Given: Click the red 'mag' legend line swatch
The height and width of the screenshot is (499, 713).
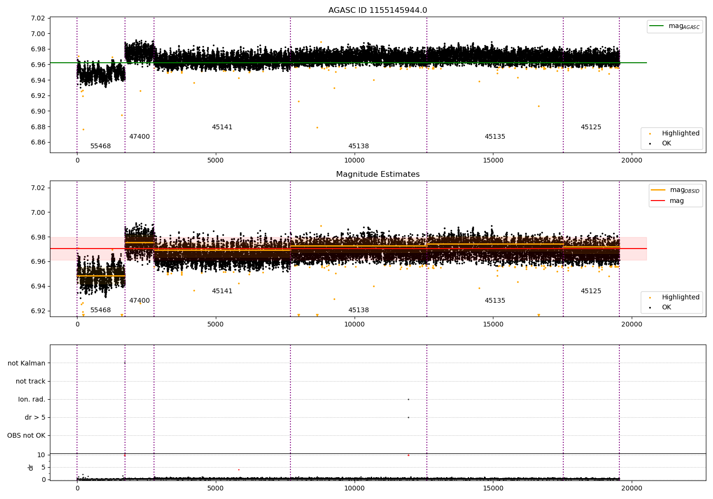Looking at the screenshot, I should [658, 201].
